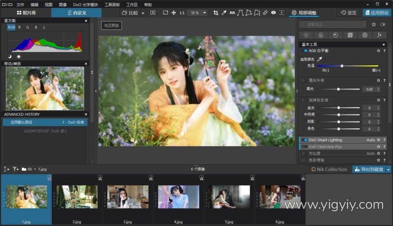Enable 曝光补偿 correction
The width and height of the screenshot is (393, 226).
304,81
